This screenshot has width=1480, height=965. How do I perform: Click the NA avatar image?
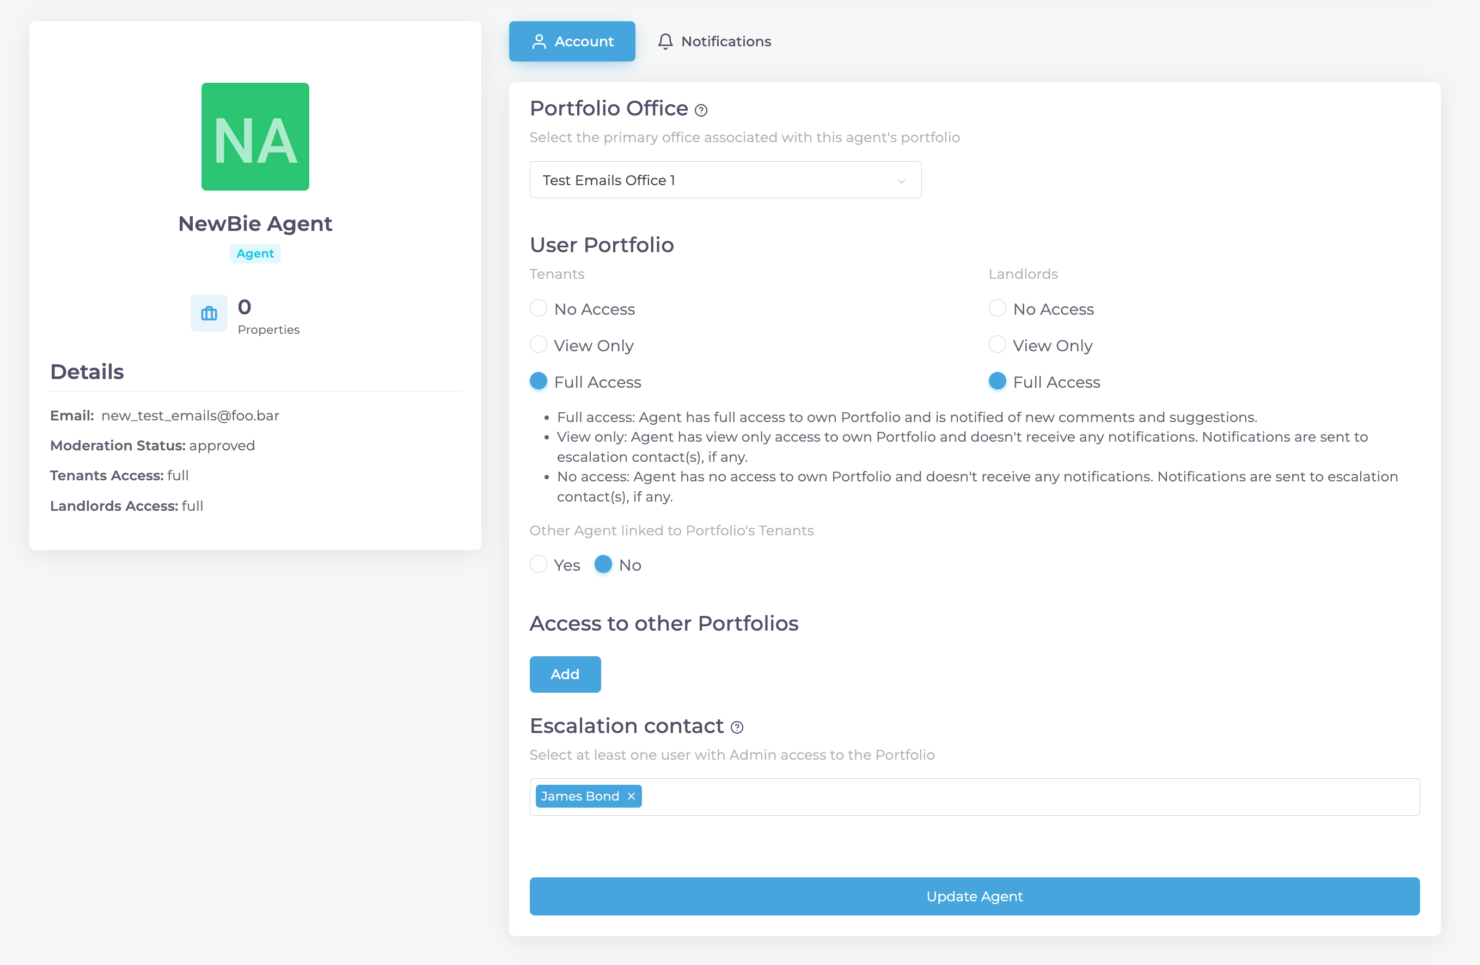[x=255, y=137]
